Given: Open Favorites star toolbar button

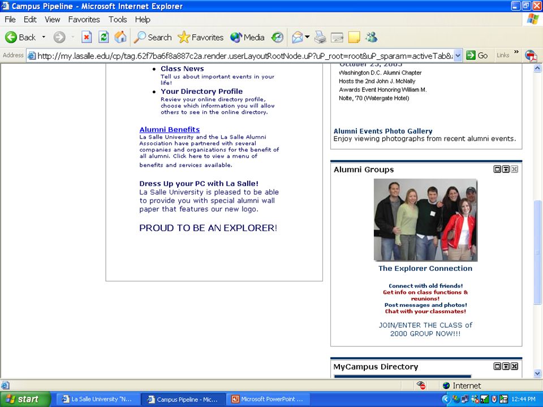Looking at the screenshot, I should click(x=200, y=37).
